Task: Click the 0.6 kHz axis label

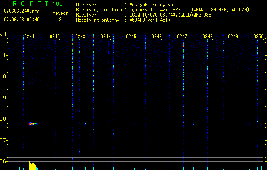Action: [3, 161]
